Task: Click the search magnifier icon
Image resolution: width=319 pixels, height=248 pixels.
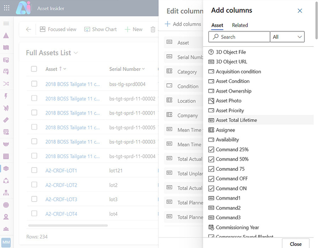Action: [216, 37]
